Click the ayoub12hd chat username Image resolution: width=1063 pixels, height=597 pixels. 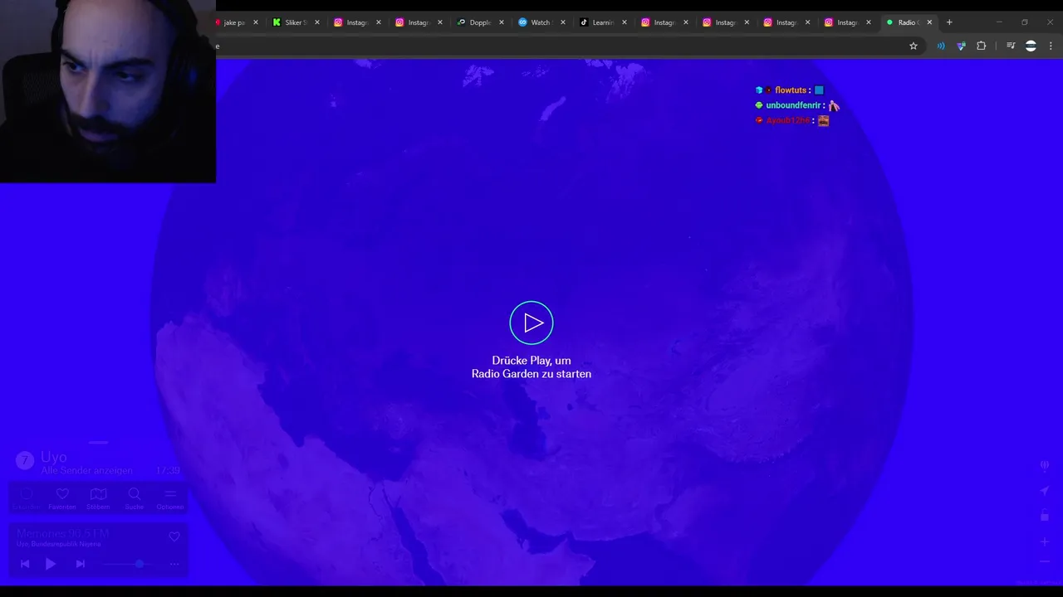click(x=787, y=120)
